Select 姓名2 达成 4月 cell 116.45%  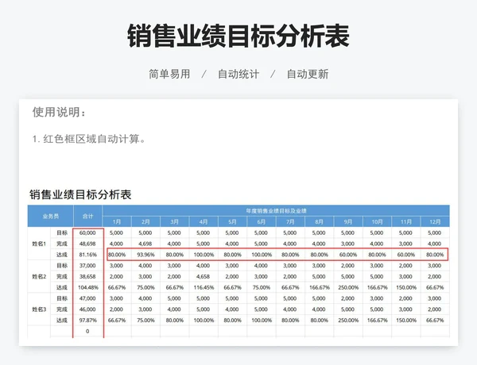click(x=204, y=287)
